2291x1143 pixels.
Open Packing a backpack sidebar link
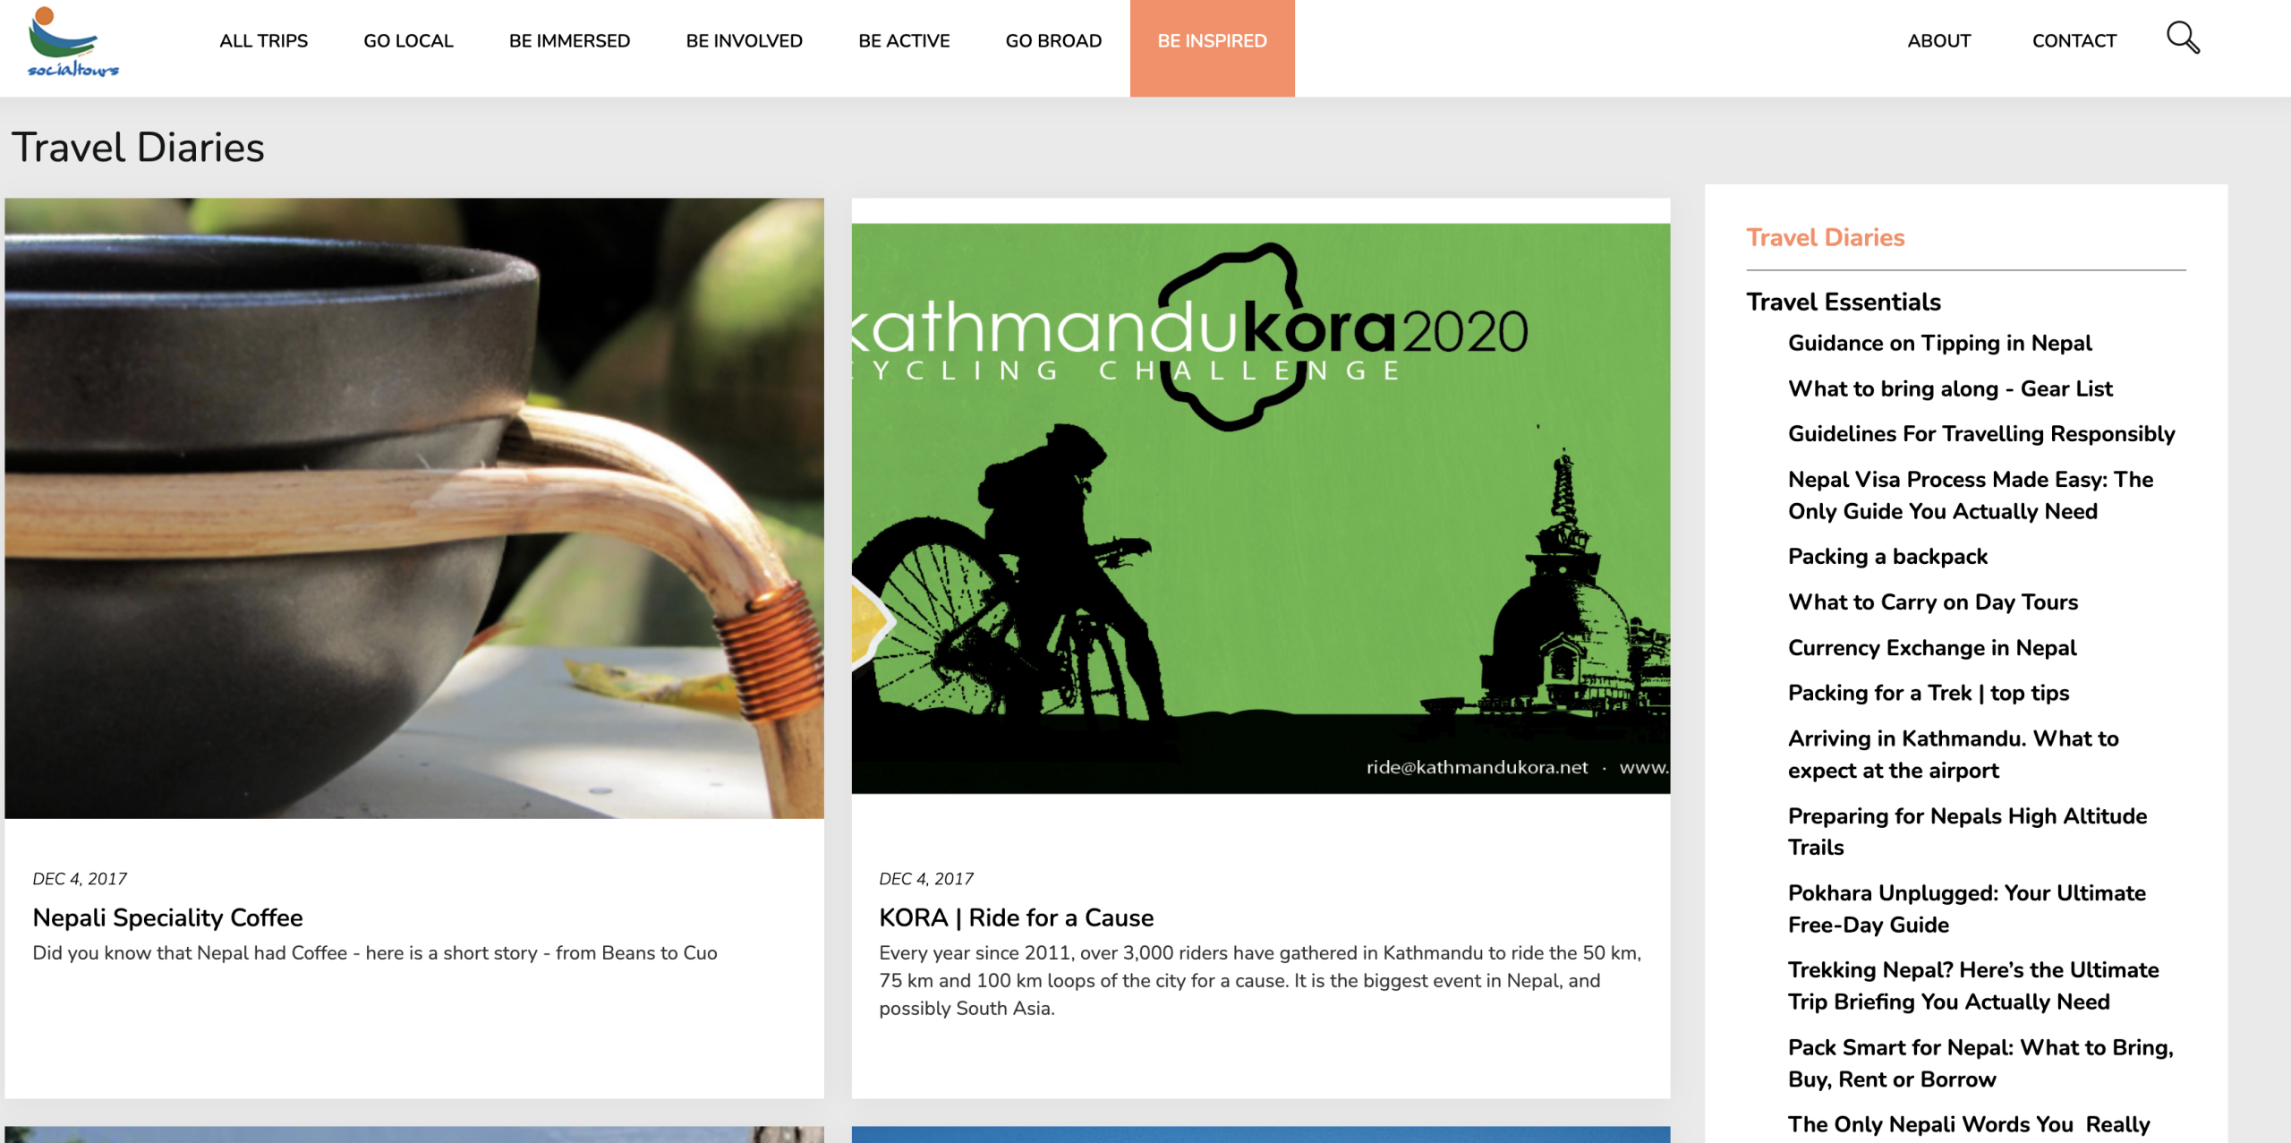(x=1886, y=557)
